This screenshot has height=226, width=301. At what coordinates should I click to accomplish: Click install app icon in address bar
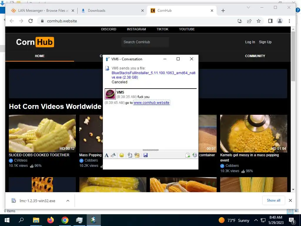(x=240, y=21)
